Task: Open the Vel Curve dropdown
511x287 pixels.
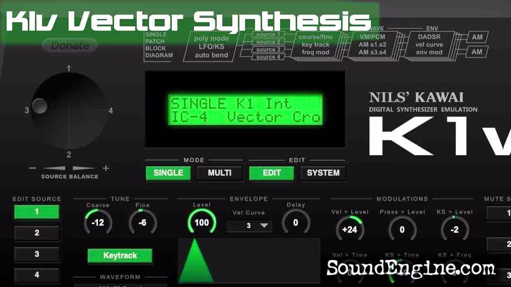Action: tap(249, 226)
